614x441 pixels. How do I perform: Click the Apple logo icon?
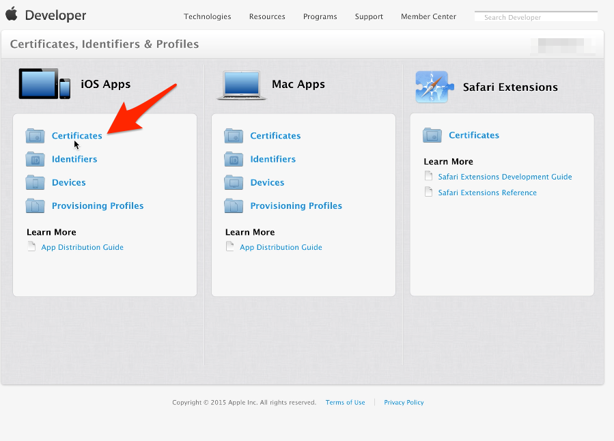(x=12, y=14)
